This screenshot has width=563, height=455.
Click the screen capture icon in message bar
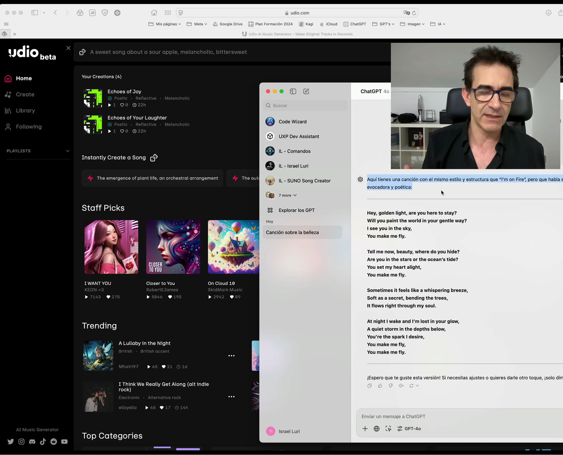tap(388, 429)
